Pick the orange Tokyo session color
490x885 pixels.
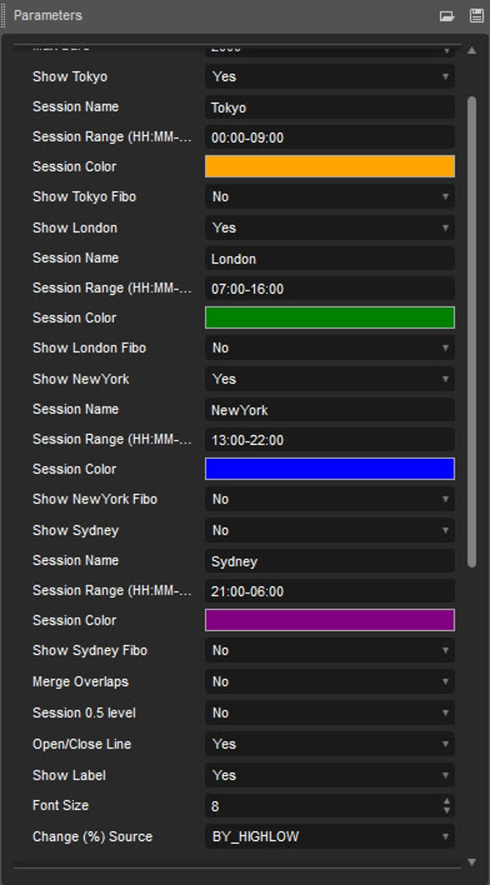coord(330,167)
